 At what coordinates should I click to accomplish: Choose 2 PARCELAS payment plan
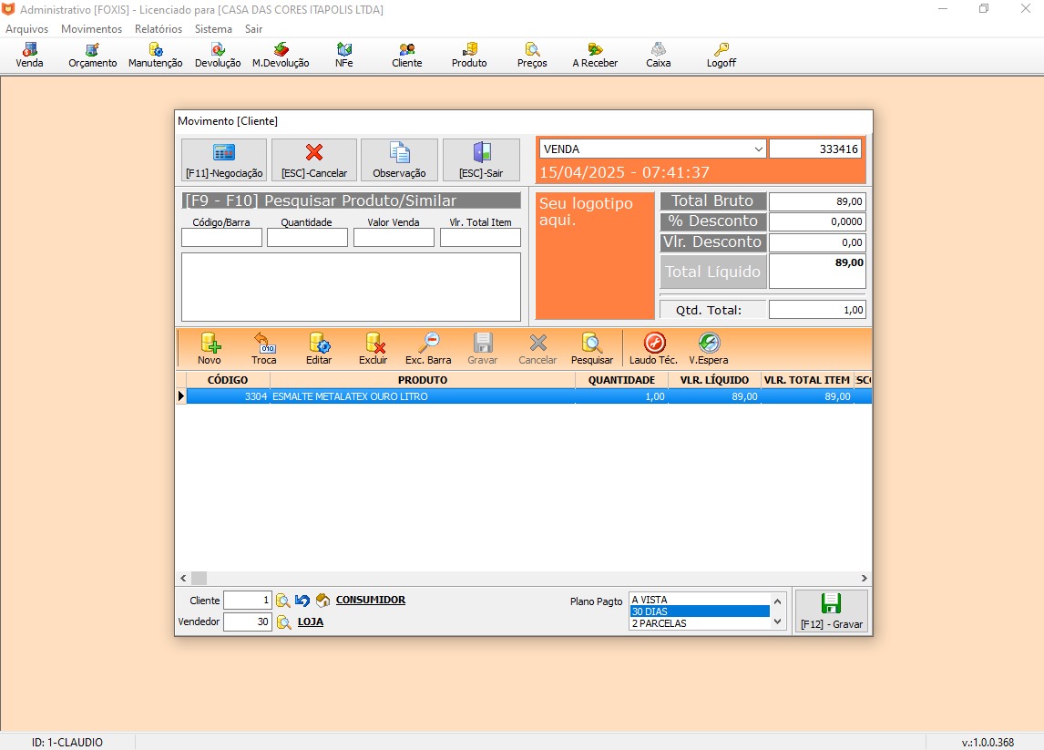[699, 623]
